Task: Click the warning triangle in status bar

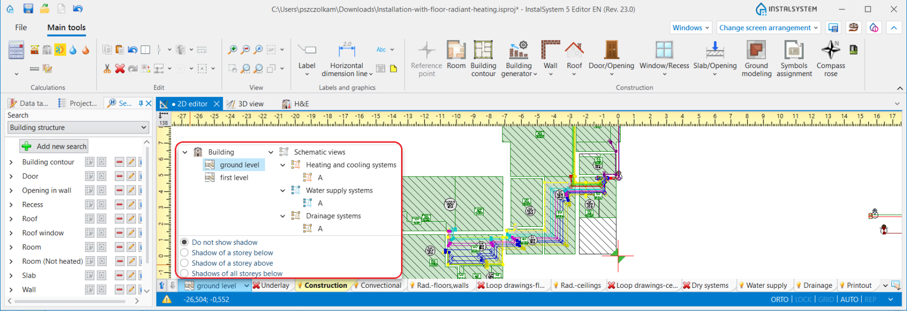Action: click(166, 299)
